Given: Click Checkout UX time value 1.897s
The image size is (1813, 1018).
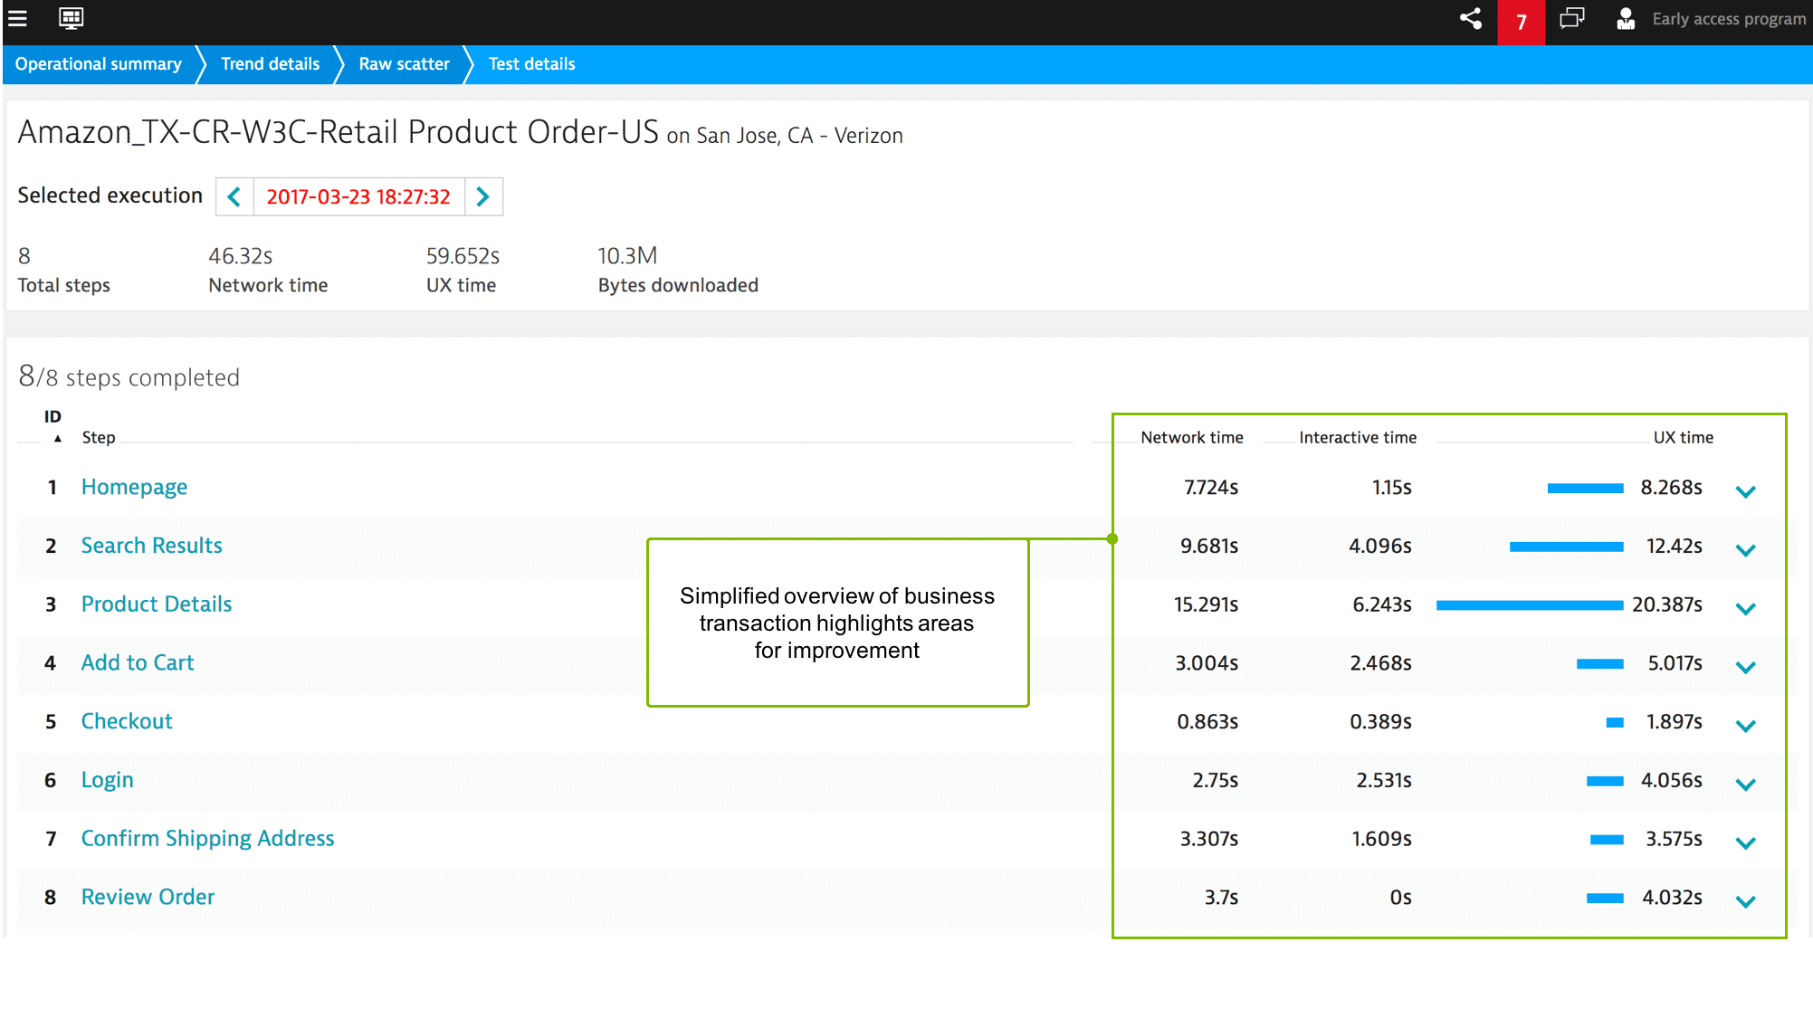Looking at the screenshot, I should (1674, 721).
